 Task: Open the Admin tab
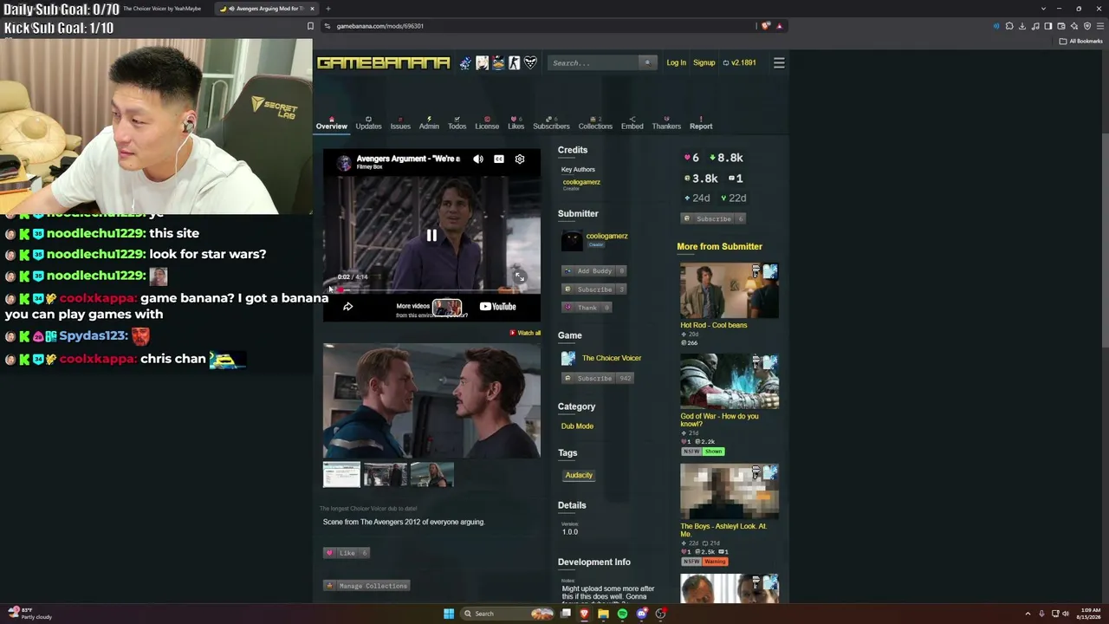coord(429,123)
